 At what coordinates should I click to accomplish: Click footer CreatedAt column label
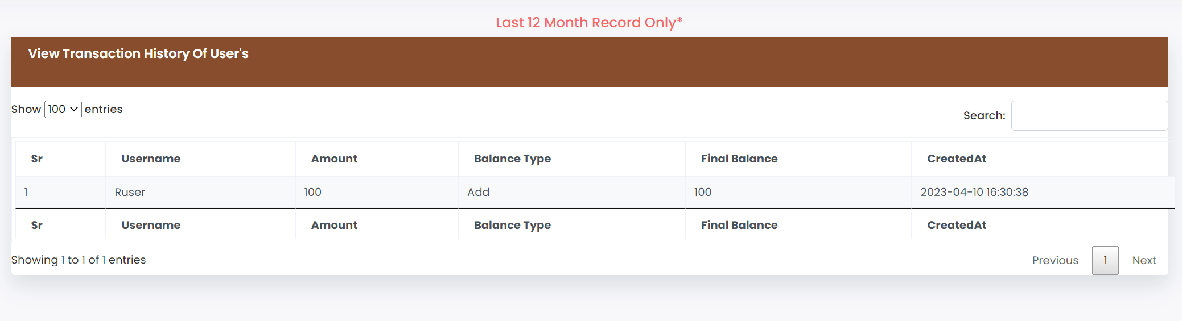957,225
